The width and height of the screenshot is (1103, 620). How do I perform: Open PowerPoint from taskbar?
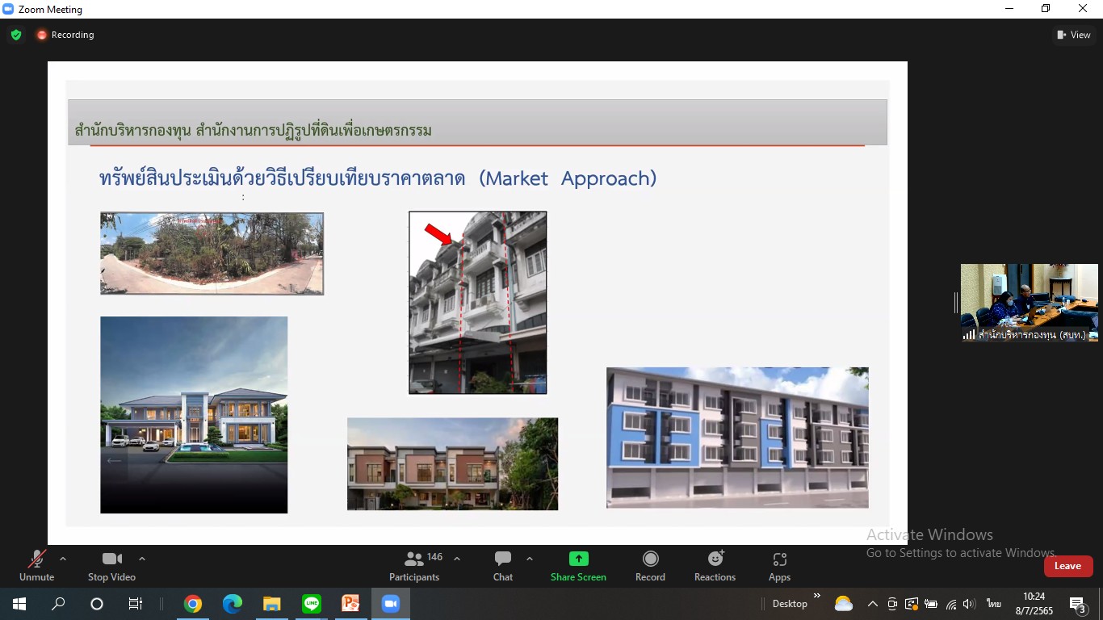click(x=350, y=604)
